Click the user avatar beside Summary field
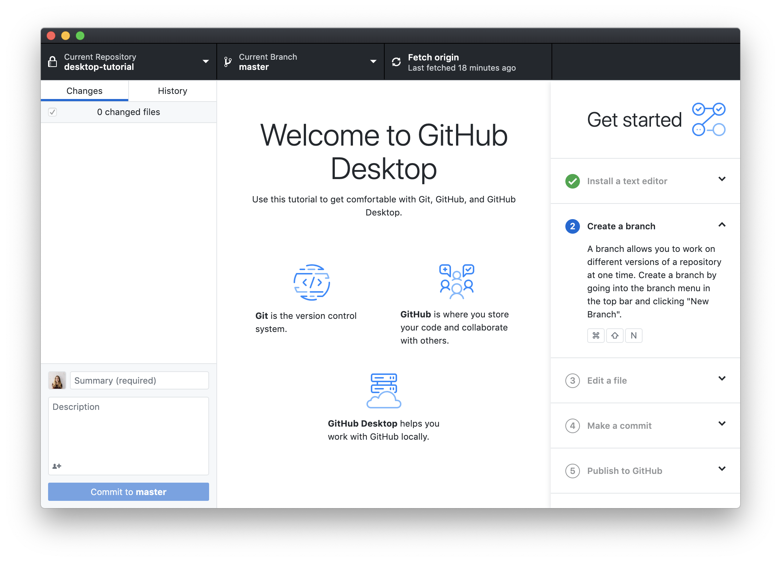 [x=57, y=380]
